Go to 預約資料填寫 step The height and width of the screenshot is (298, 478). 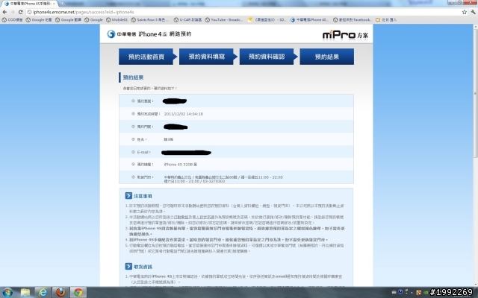tap(207, 57)
